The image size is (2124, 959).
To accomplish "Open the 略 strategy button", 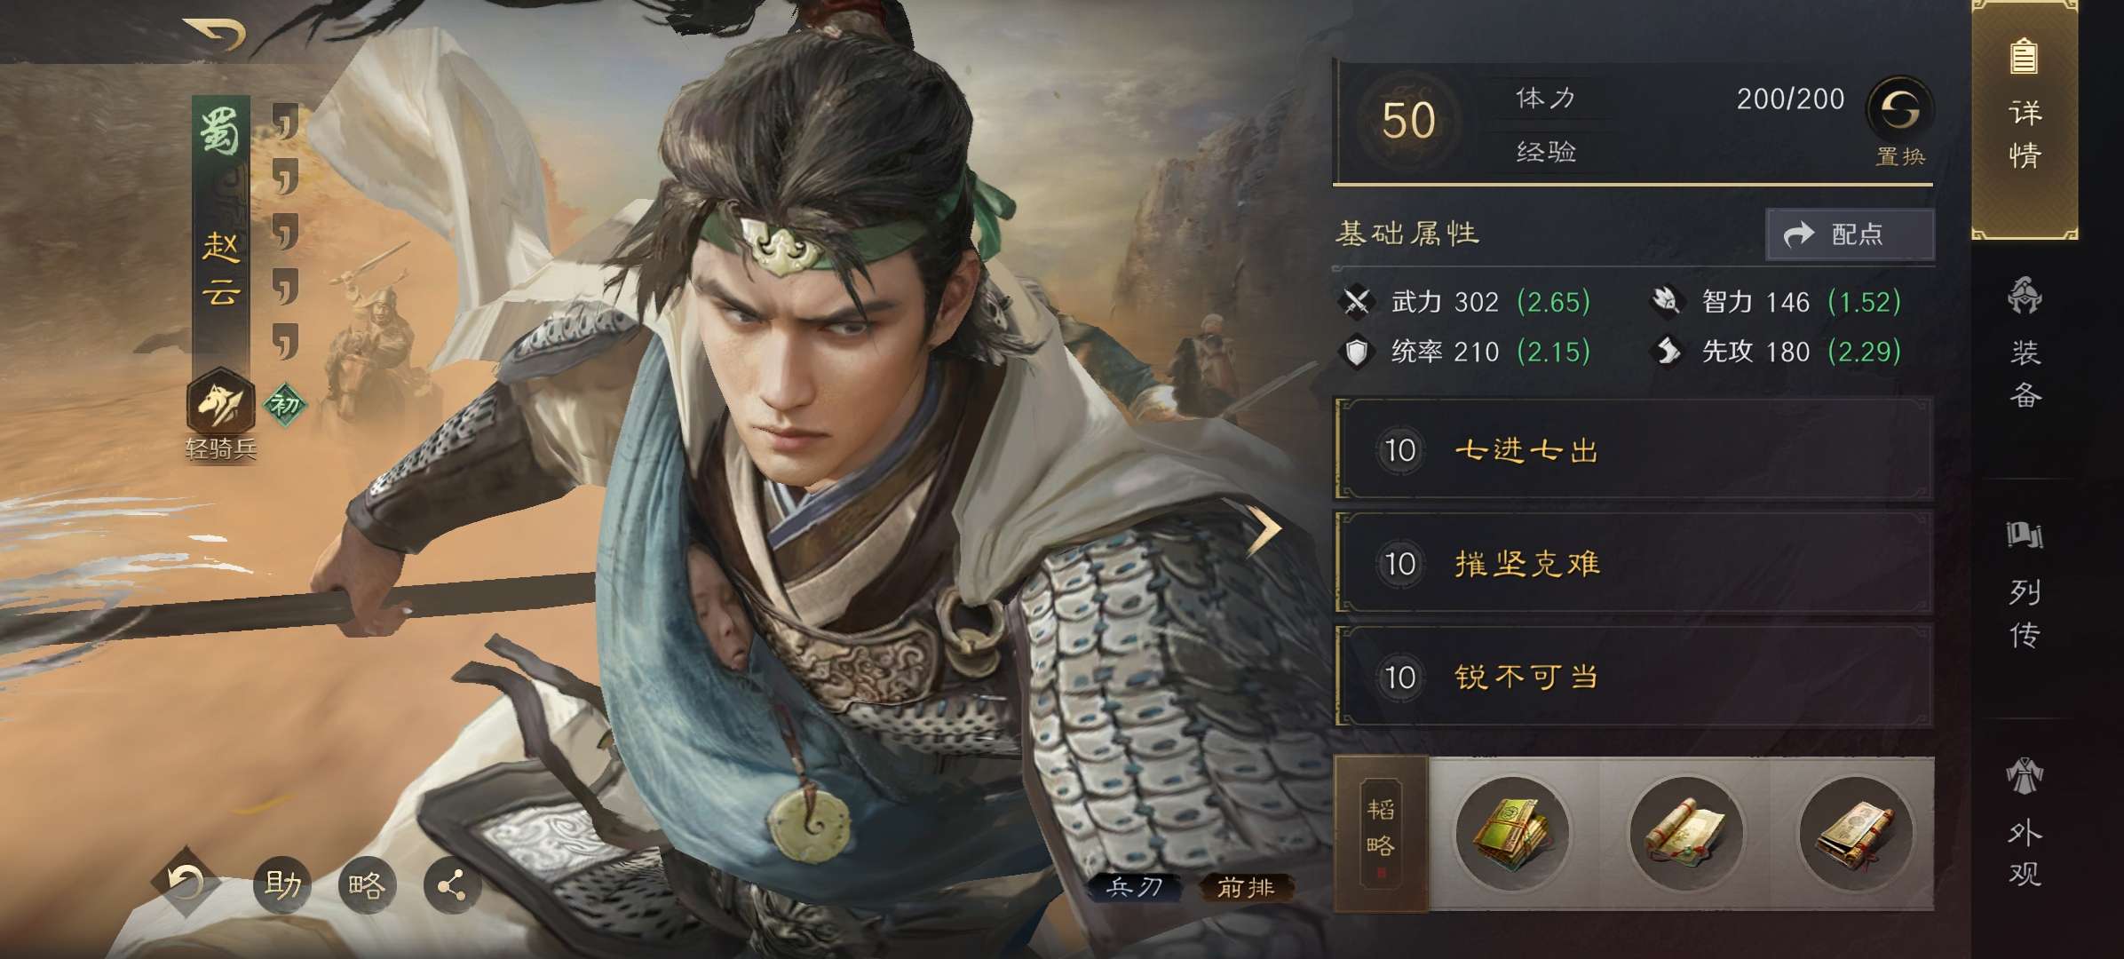I will pyautogui.click(x=367, y=885).
